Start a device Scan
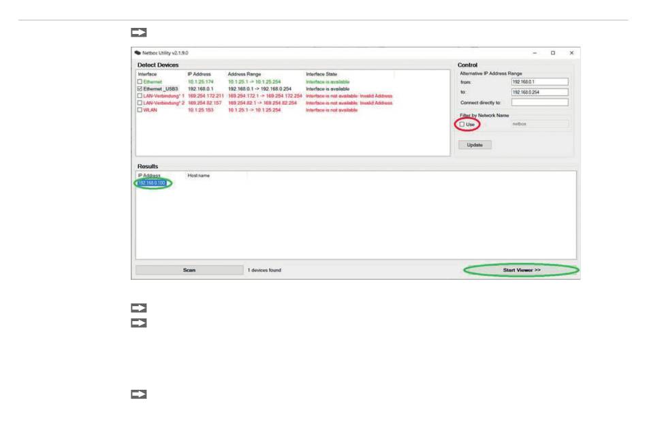Screen dimensions: 647x447 click(x=189, y=270)
